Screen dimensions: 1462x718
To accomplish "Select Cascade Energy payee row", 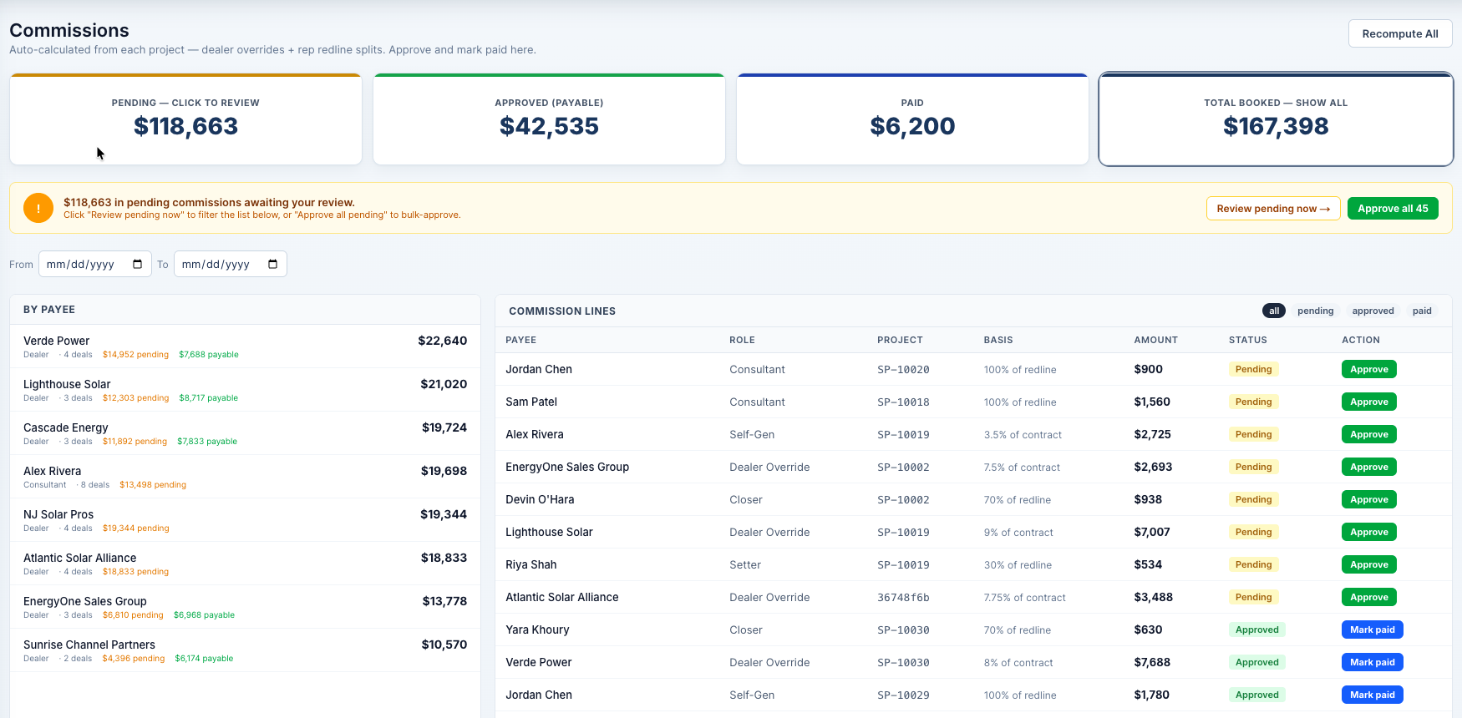I will click(245, 433).
